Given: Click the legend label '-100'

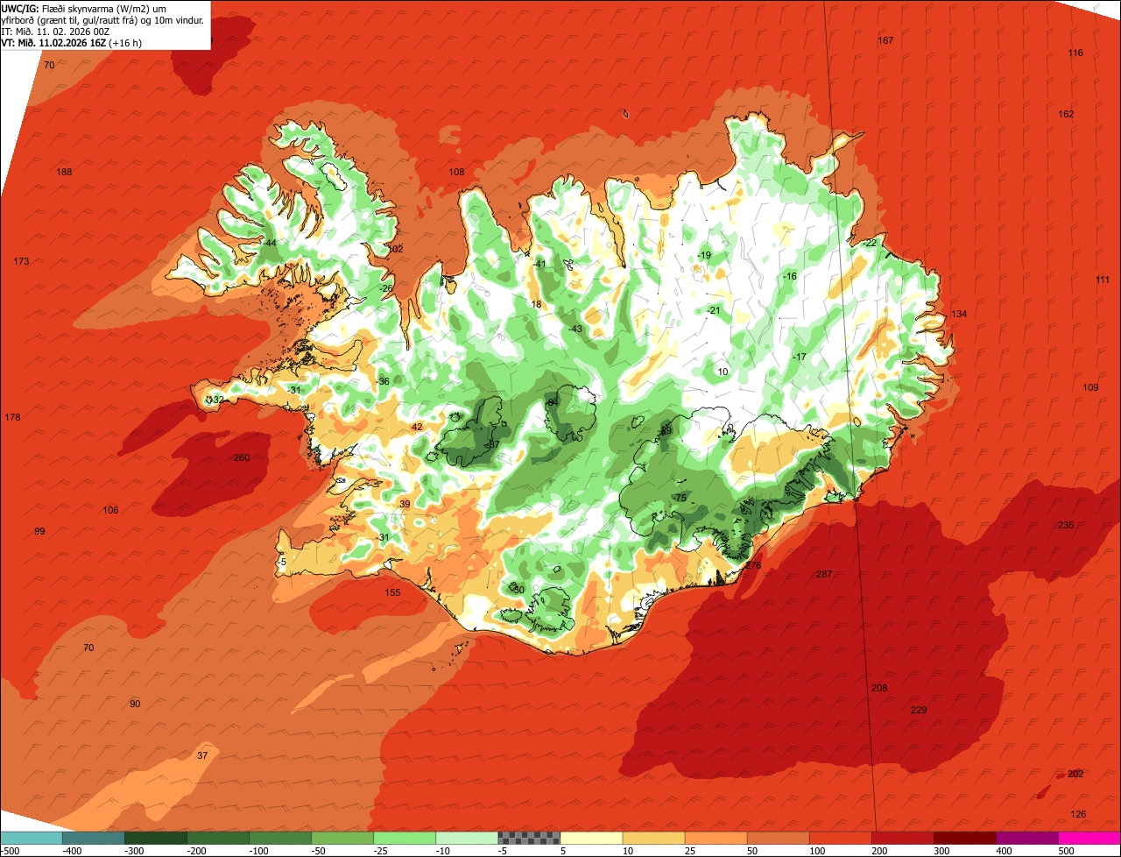Looking at the screenshot, I should click(x=261, y=851).
